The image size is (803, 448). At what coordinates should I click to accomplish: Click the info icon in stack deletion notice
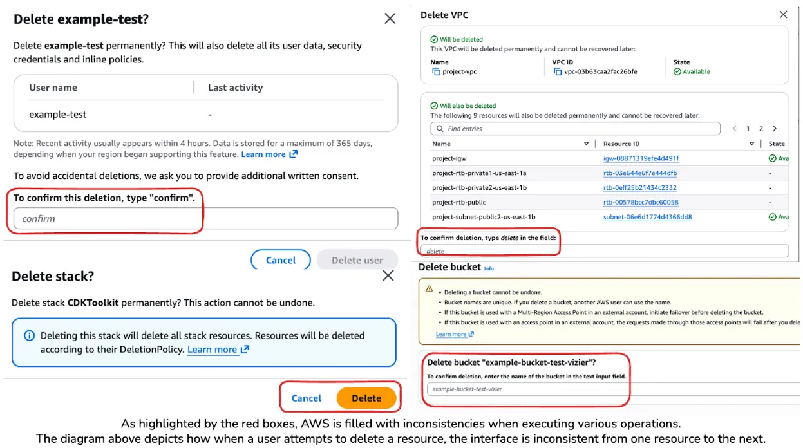coord(29,336)
